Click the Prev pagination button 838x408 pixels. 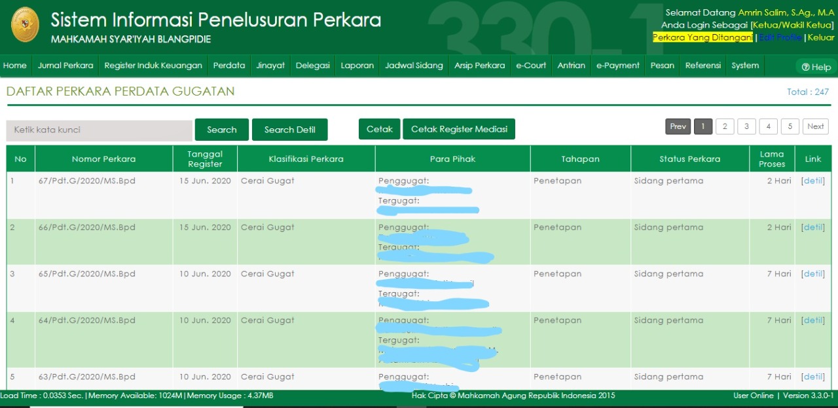[678, 126]
